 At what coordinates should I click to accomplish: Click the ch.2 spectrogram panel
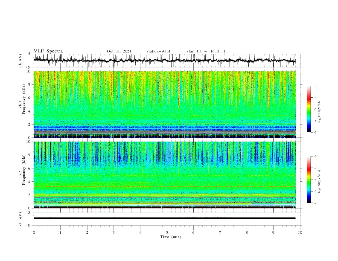(164, 175)
